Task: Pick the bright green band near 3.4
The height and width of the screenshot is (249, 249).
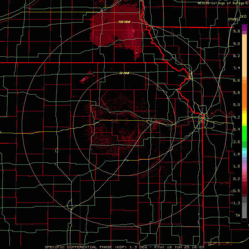Action: pos(244,133)
